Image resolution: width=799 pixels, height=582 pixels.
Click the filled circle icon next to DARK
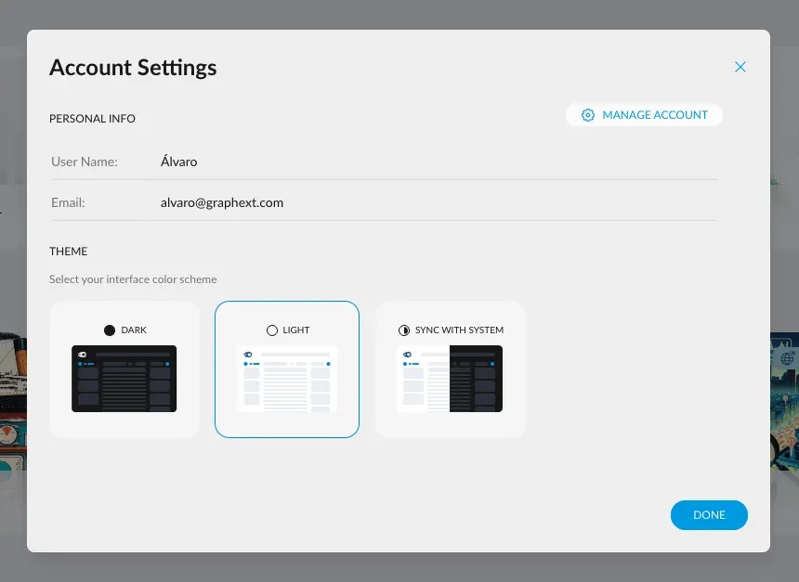pyautogui.click(x=110, y=330)
